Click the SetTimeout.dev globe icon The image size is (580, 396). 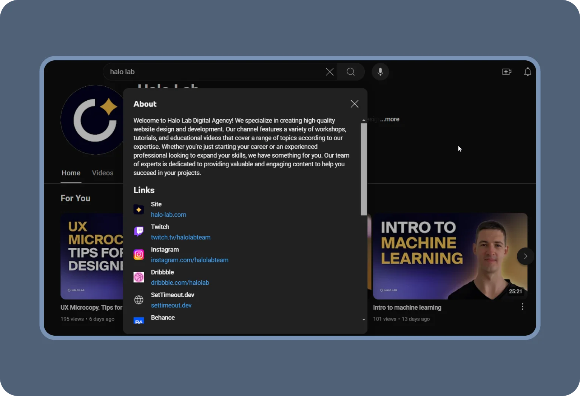click(139, 300)
